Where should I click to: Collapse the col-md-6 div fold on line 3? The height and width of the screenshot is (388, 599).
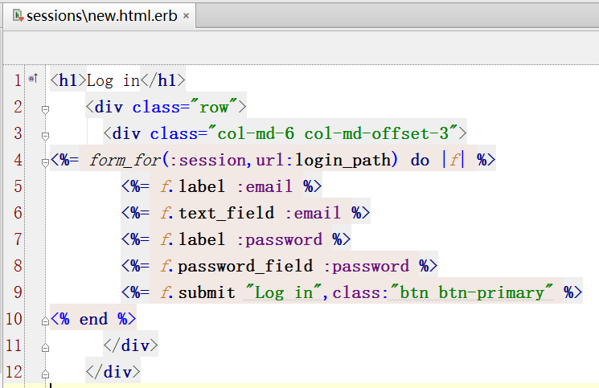(x=46, y=137)
